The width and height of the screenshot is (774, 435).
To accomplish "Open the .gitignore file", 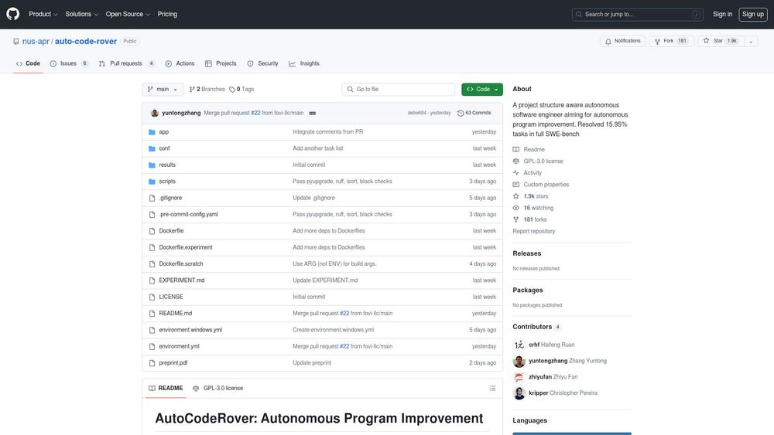I will point(170,198).
